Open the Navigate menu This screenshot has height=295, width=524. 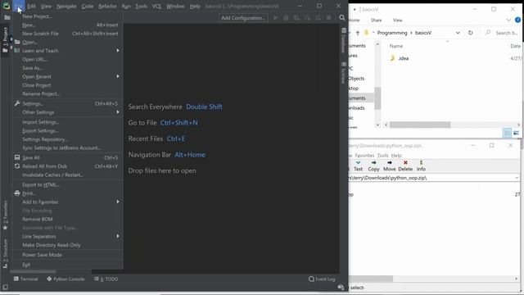click(x=66, y=6)
